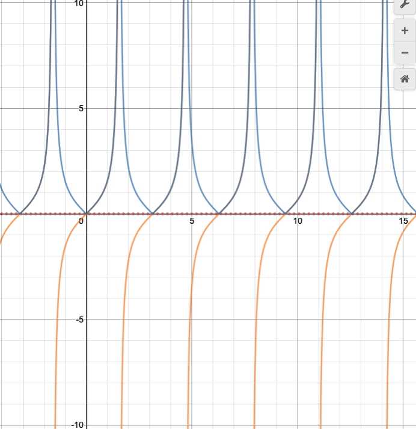Click the y-axis tick label 5

pyautogui.click(x=78, y=109)
